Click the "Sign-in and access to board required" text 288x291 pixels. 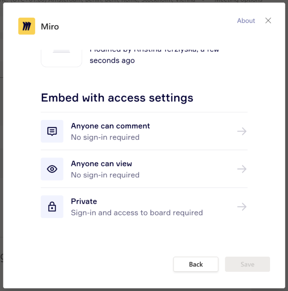[x=137, y=213]
